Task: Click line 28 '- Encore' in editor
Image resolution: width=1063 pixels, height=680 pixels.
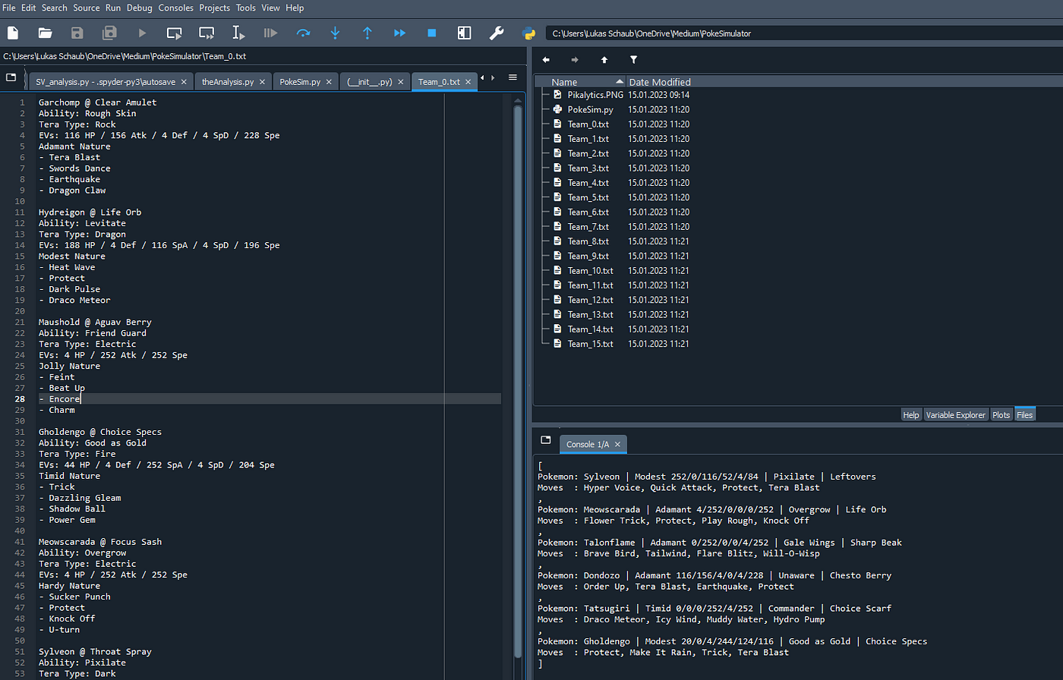Action: click(59, 398)
